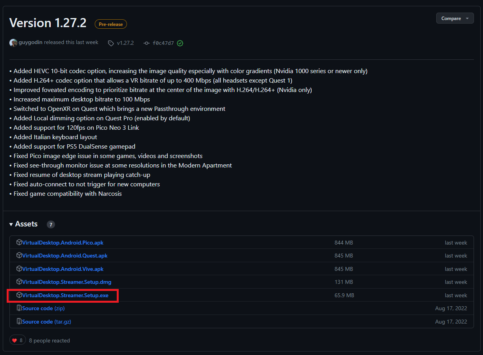Download Source code (tar.gz)

coord(47,322)
